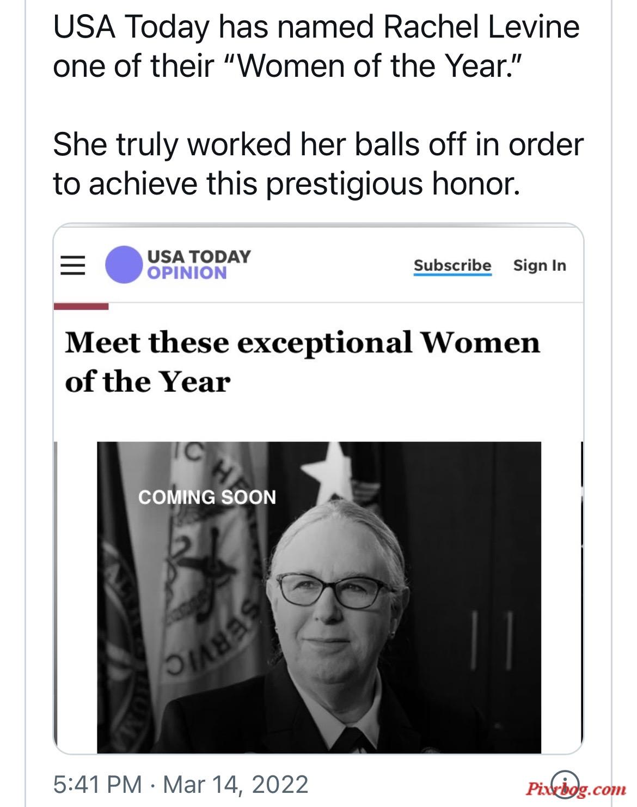
Task: Click the "USA TODAY" wordmark text
Action: [199, 256]
